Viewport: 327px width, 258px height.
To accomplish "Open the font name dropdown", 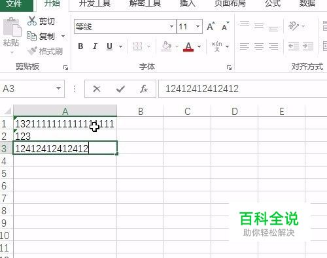I will pos(172,27).
